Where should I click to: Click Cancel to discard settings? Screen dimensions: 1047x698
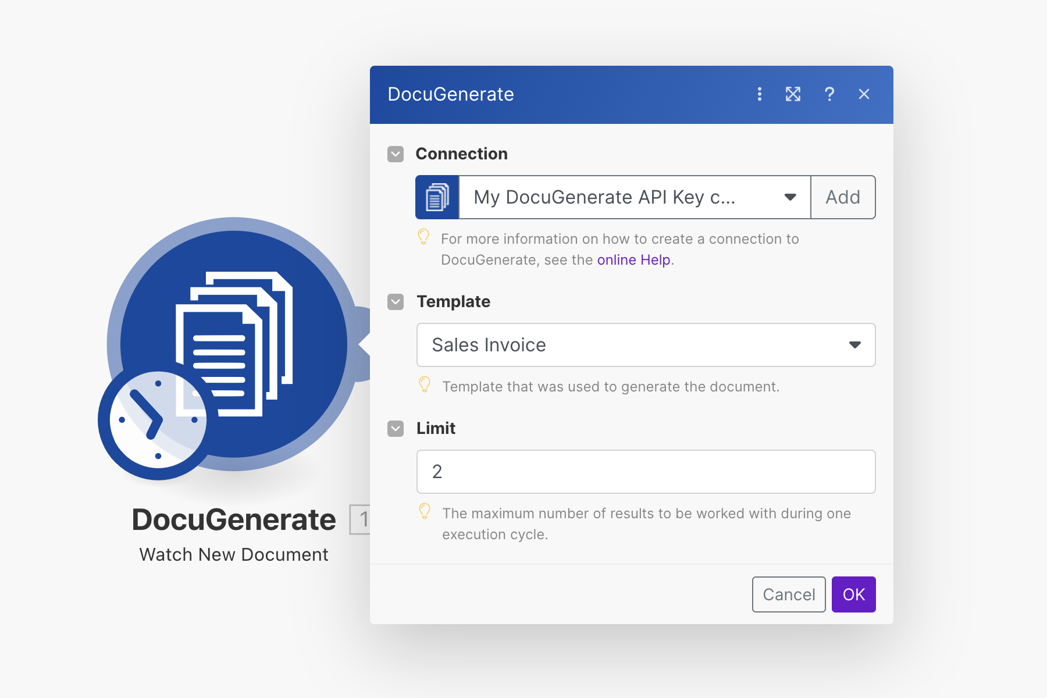(x=789, y=594)
